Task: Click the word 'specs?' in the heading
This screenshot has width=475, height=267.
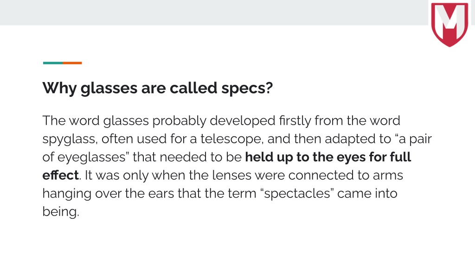Action: tap(247, 89)
